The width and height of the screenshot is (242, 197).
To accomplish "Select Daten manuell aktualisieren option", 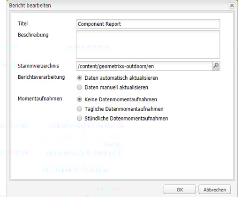I will pyautogui.click(x=79, y=87).
